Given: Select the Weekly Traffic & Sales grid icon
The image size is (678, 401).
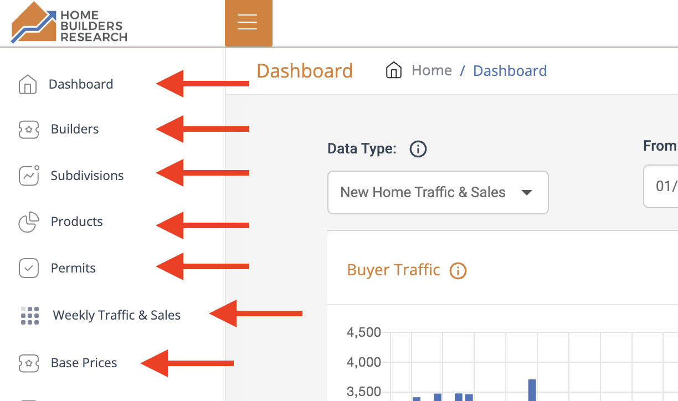Looking at the screenshot, I should click(x=29, y=315).
